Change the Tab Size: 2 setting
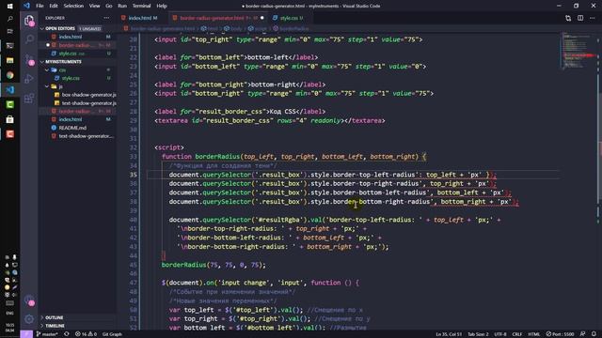The height and width of the screenshot is (338, 602). point(478,334)
